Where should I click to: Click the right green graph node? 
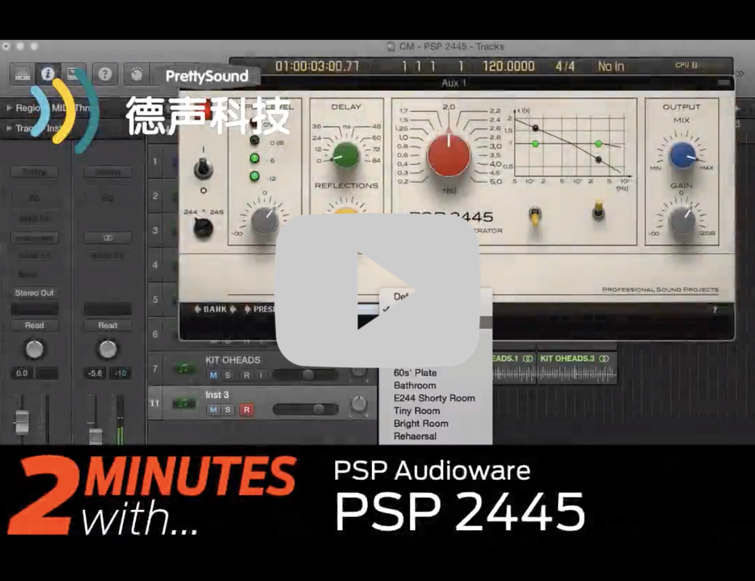coord(598,144)
